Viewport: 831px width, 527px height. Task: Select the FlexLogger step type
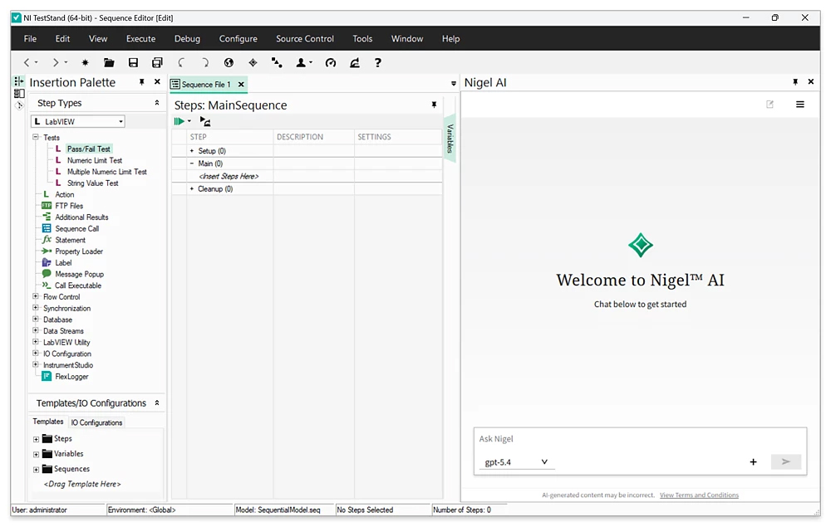click(x=71, y=376)
